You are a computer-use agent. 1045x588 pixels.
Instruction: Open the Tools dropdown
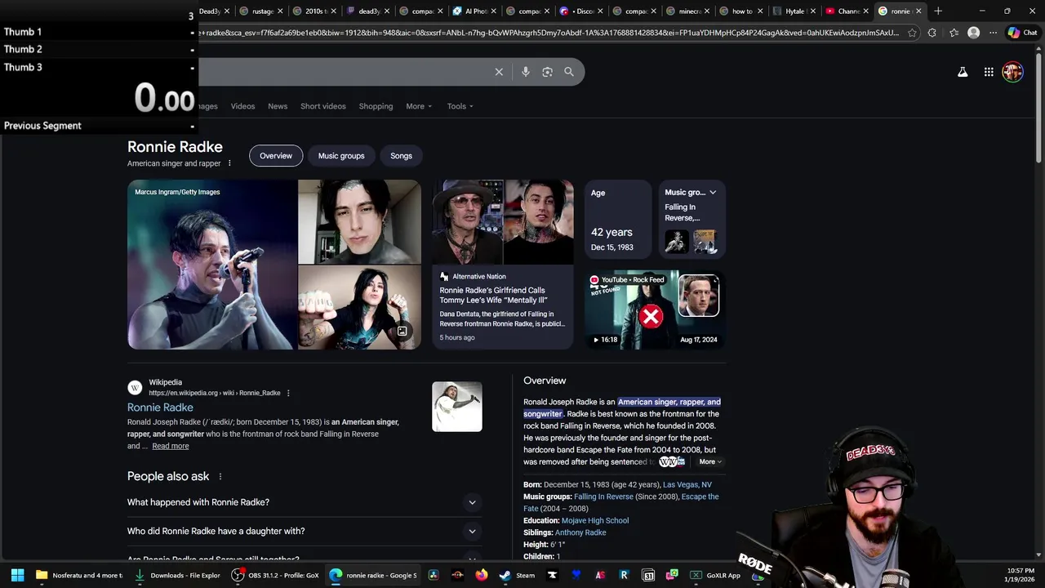click(x=460, y=106)
